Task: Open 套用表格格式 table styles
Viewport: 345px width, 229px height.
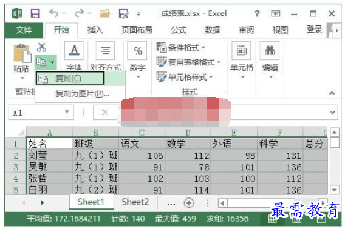Action: point(188,62)
